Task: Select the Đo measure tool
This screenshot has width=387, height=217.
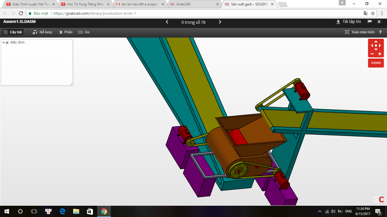Action: [84, 32]
